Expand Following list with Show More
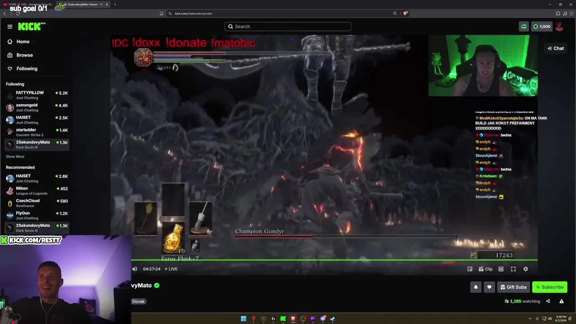 (x=15, y=157)
